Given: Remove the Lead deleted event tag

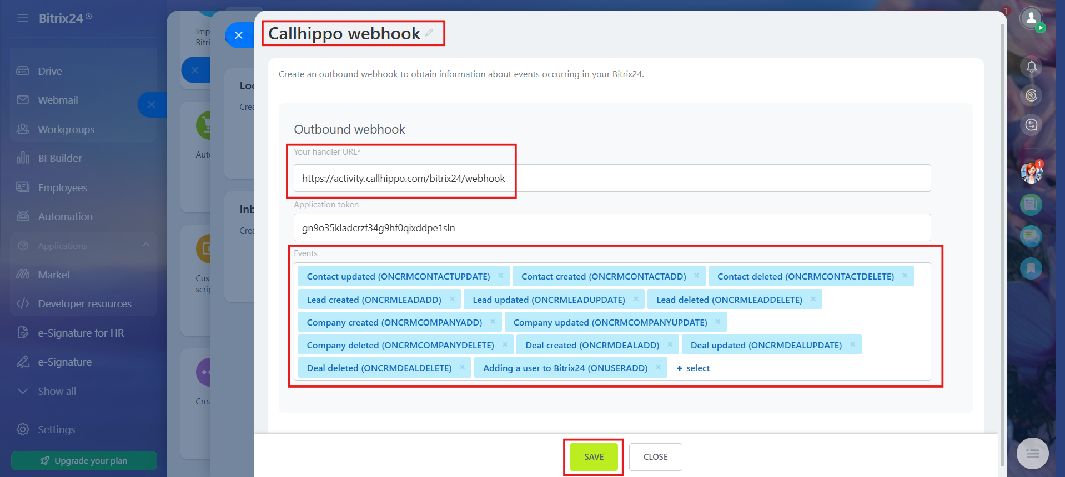Looking at the screenshot, I should (x=813, y=299).
